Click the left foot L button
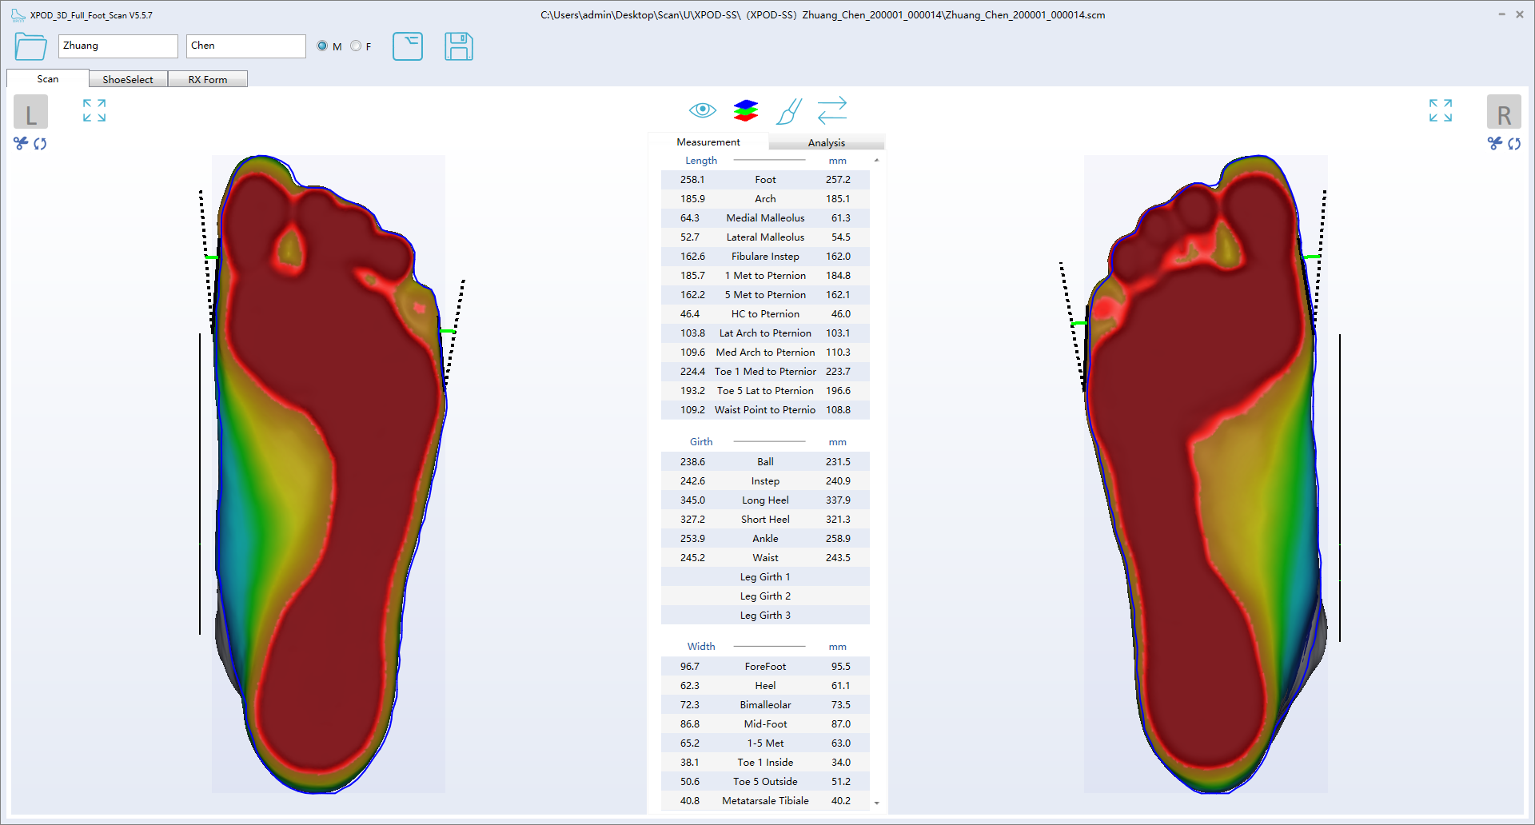Screen dimensions: 1535x825 (30, 112)
